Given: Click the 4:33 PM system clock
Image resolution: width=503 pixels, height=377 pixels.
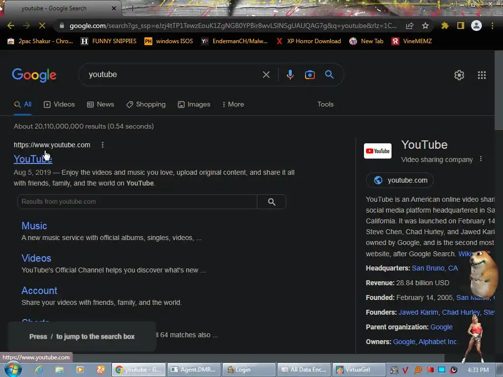Looking at the screenshot, I should 478,370.
